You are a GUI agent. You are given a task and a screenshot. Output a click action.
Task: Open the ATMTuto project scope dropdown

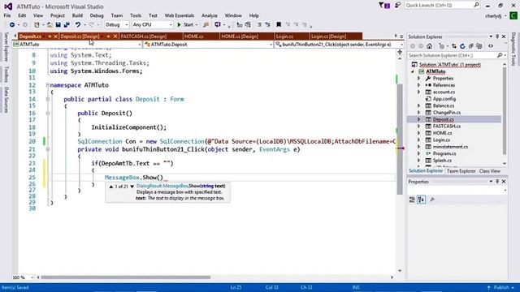77,45
